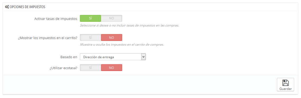
Task: Enable tax rates with the green SÍ
Action: coord(90,18)
